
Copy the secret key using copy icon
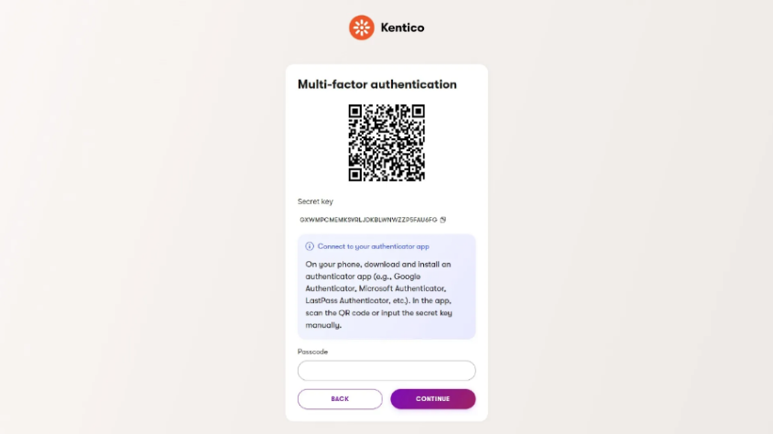442,220
